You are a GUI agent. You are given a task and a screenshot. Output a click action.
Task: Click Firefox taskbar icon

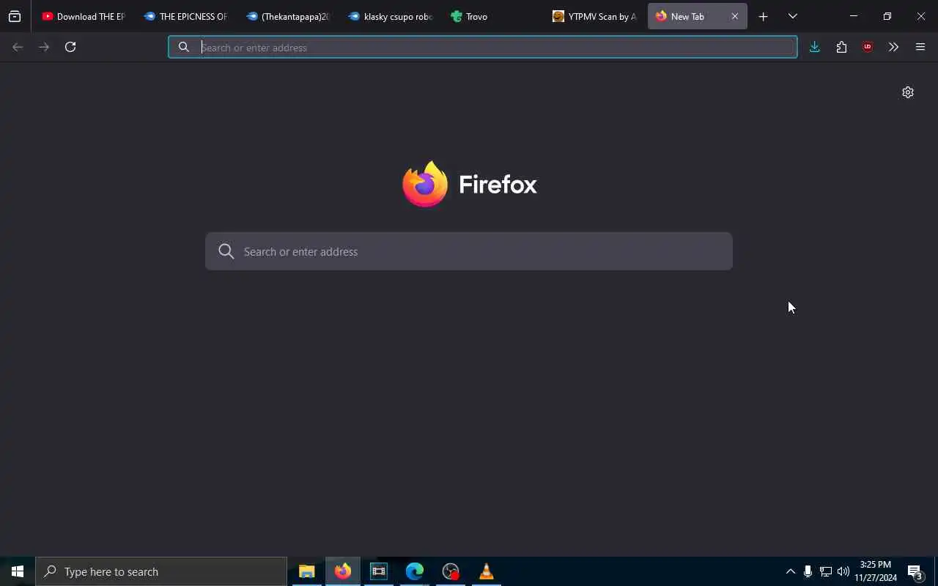point(343,571)
